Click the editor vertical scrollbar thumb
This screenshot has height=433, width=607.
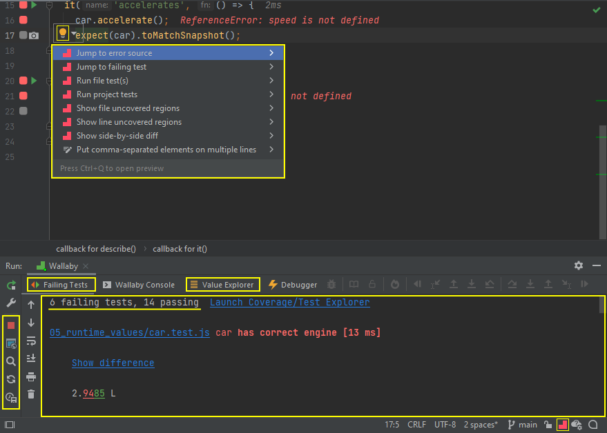pos(603,182)
